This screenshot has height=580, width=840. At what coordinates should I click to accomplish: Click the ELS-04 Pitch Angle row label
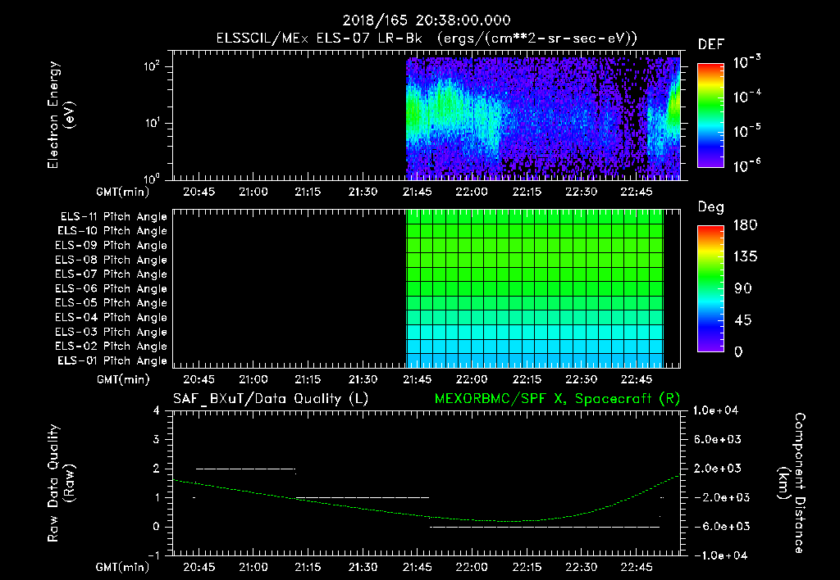click(x=112, y=317)
